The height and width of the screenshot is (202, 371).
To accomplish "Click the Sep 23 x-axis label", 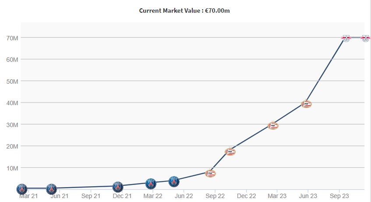I will coord(339,196).
